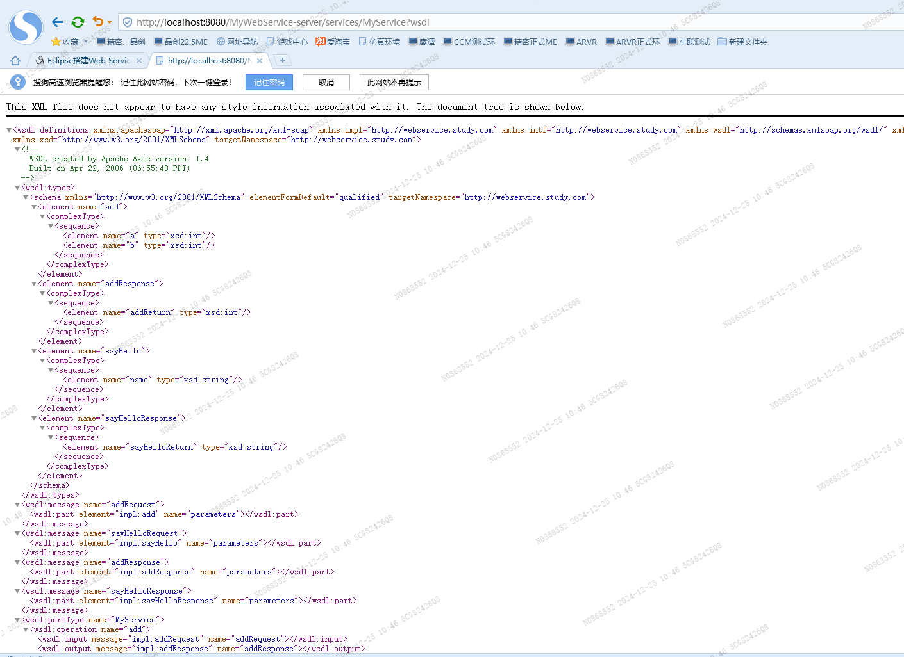The image size is (904, 657).
Task: Click the wsdl:output message="impl:addResponse" line
Action: coord(201,649)
